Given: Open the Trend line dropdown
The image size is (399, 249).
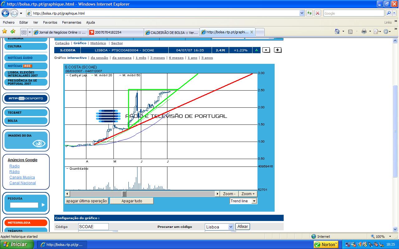Looking at the screenshot, I should (x=254, y=201).
